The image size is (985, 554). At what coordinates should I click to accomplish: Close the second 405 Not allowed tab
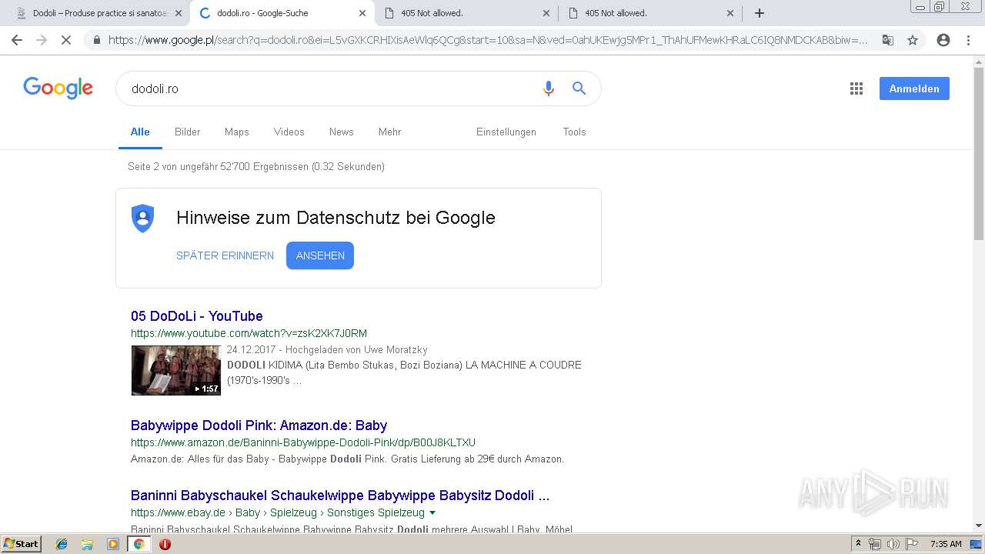click(x=730, y=13)
